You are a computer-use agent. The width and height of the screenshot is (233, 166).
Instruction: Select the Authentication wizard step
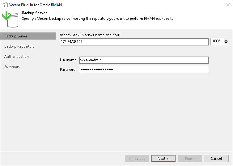[16, 57]
